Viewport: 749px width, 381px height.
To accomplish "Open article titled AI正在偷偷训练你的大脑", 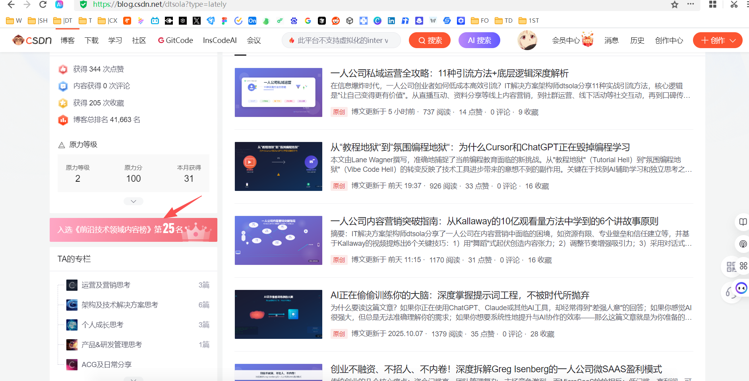I will click(460, 295).
